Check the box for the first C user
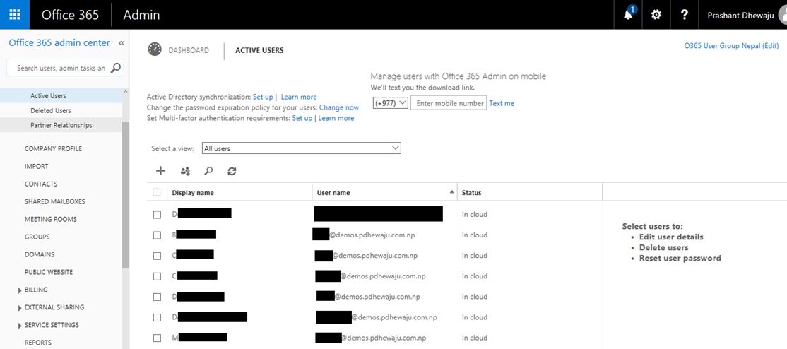Viewport: 787px width, 349px height. click(x=157, y=256)
